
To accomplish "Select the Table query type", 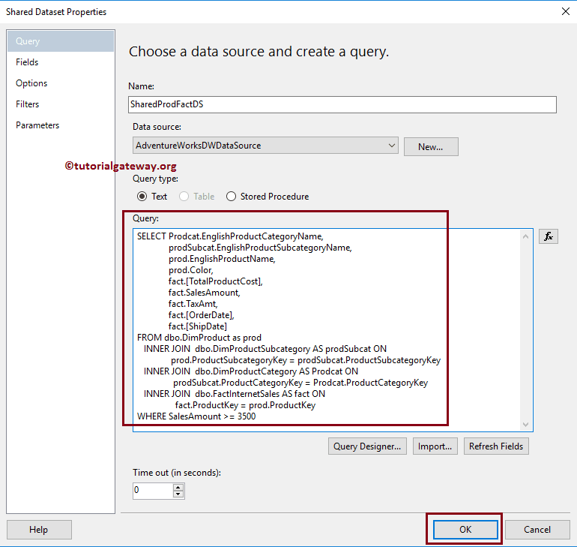I will pyautogui.click(x=197, y=197).
